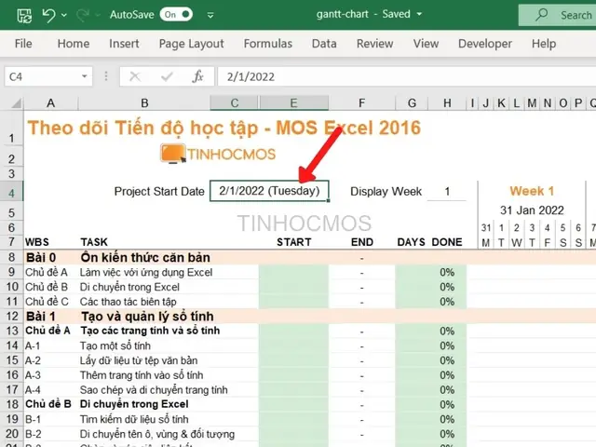Select row 12 header
This screenshot has height=447, width=596.
coord(12,317)
